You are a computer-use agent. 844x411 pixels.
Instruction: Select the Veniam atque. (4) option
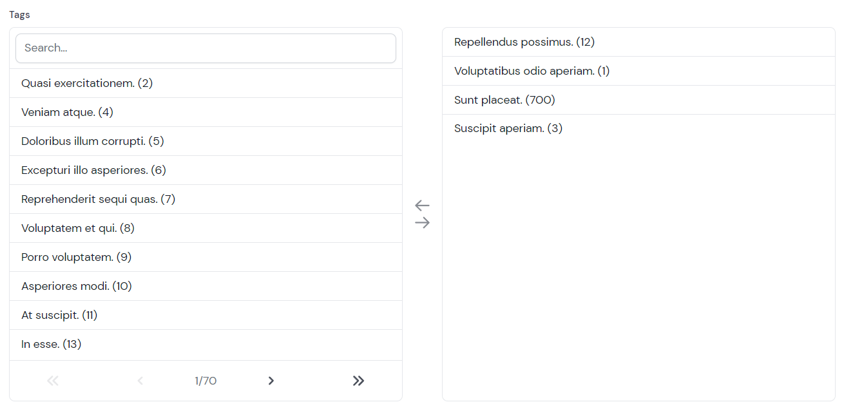pyautogui.click(x=67, y=112)
